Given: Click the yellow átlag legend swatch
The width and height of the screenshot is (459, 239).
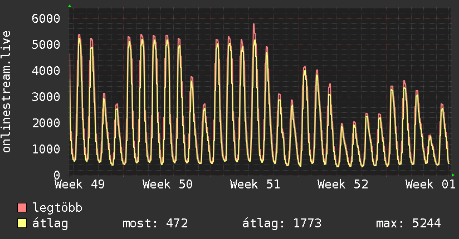Looking at the screenshot, I should (x=22, y=223).
